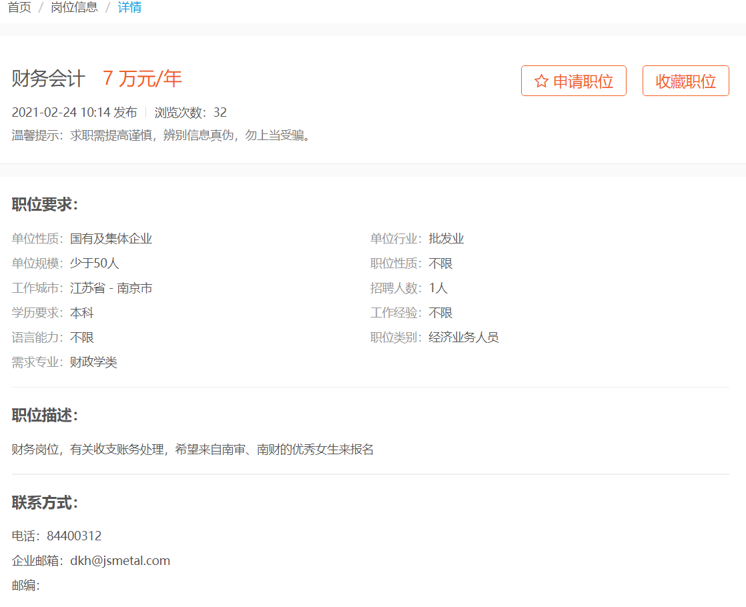Click the phone number 84400312
This screenshot has height=607, width=746.
pyautogui.click(x=74, y=536)
